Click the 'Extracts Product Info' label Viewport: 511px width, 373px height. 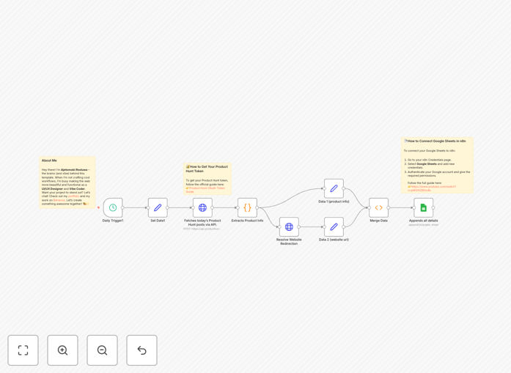(247, 221)
